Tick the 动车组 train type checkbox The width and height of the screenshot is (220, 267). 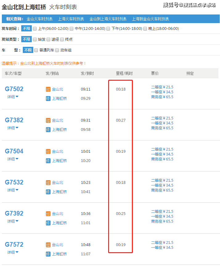pos(57,50)
